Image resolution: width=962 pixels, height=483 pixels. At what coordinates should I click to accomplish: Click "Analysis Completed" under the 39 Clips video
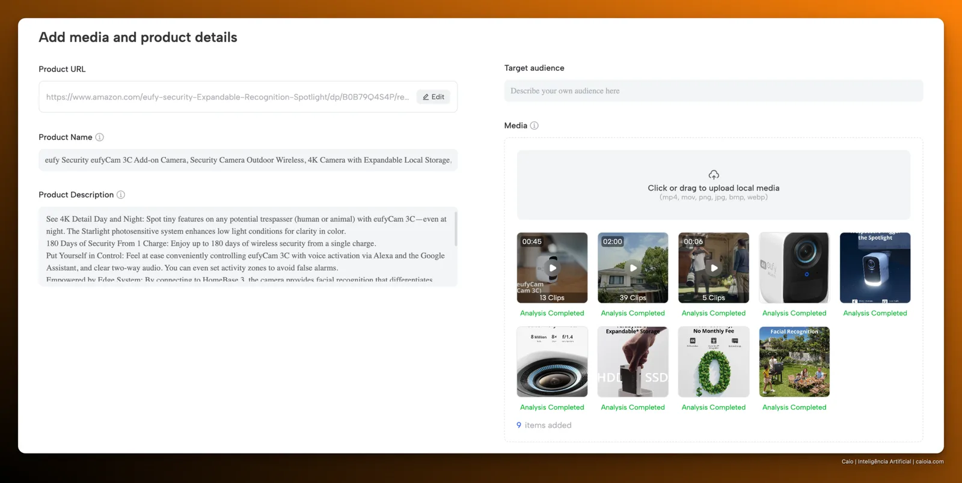(633, 313)
